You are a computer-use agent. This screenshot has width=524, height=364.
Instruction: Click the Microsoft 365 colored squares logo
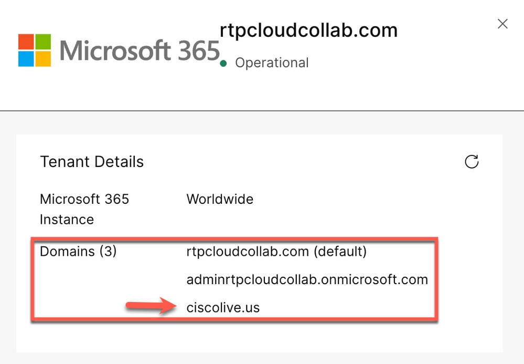[x=35, y=50]
